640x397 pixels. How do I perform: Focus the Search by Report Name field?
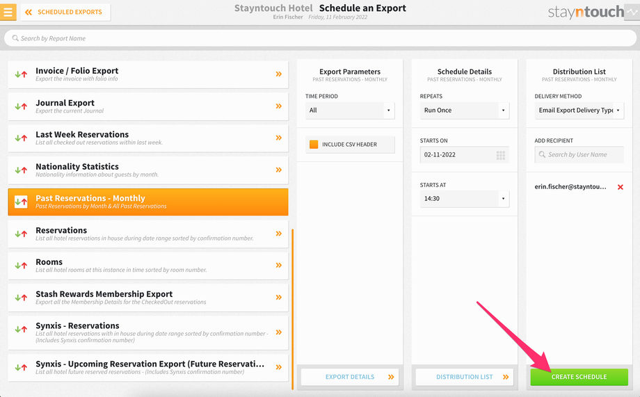pyautogui.click(x=320, y=38)
